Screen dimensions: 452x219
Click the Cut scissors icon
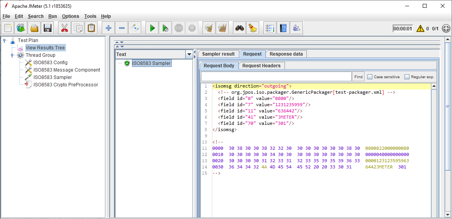pos(64,28)
